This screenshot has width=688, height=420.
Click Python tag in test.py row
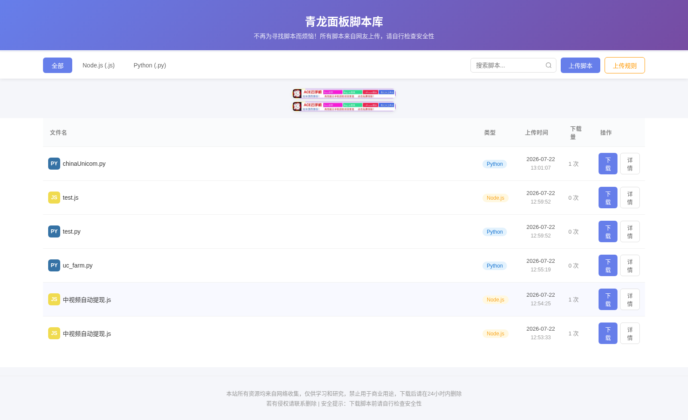tap(494, 232)
